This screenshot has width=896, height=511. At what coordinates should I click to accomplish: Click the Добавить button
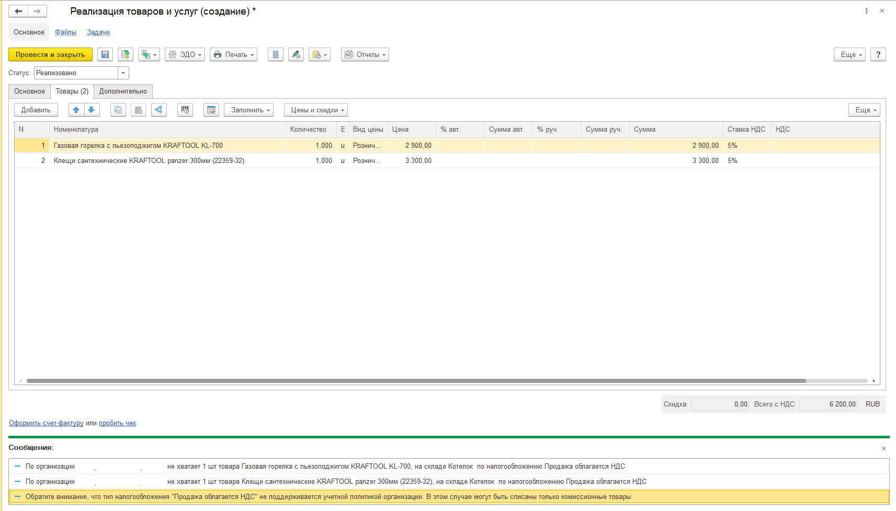pos(36,110)
